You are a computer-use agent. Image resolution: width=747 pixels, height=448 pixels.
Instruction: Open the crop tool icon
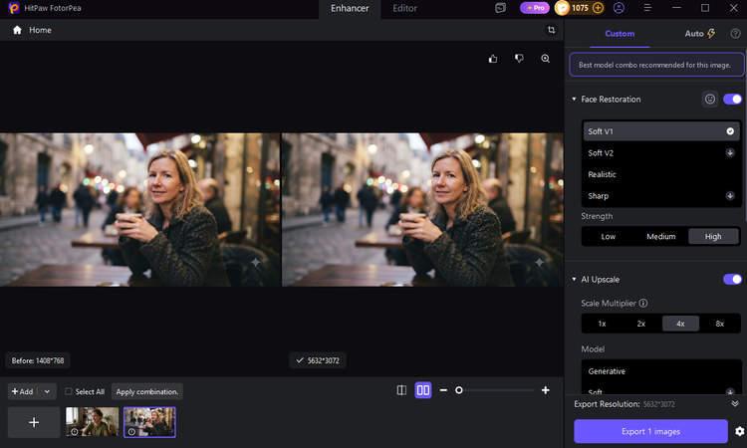point(551,30)
